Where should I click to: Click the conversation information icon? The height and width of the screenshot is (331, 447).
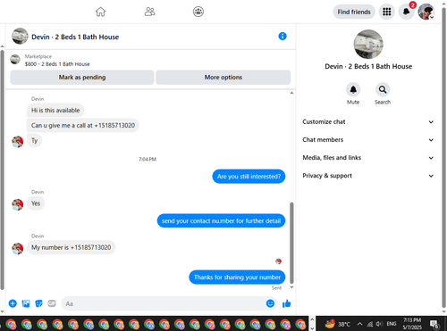pyautogui.click(x=283, y=37)
